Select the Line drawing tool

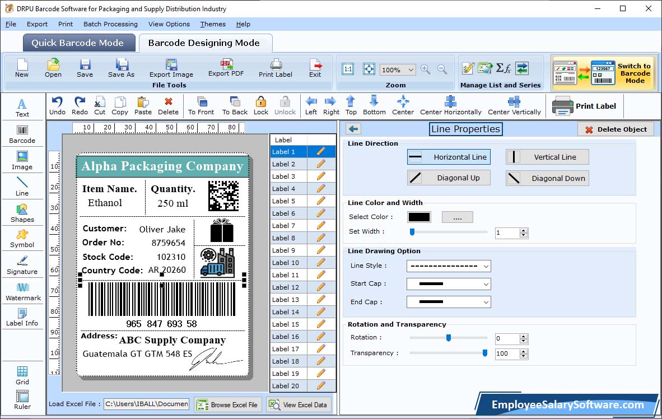(22, 187)
